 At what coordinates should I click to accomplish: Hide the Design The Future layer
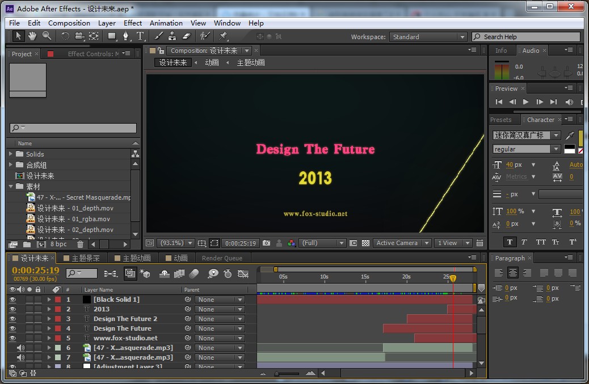click(x=12, y=328)
